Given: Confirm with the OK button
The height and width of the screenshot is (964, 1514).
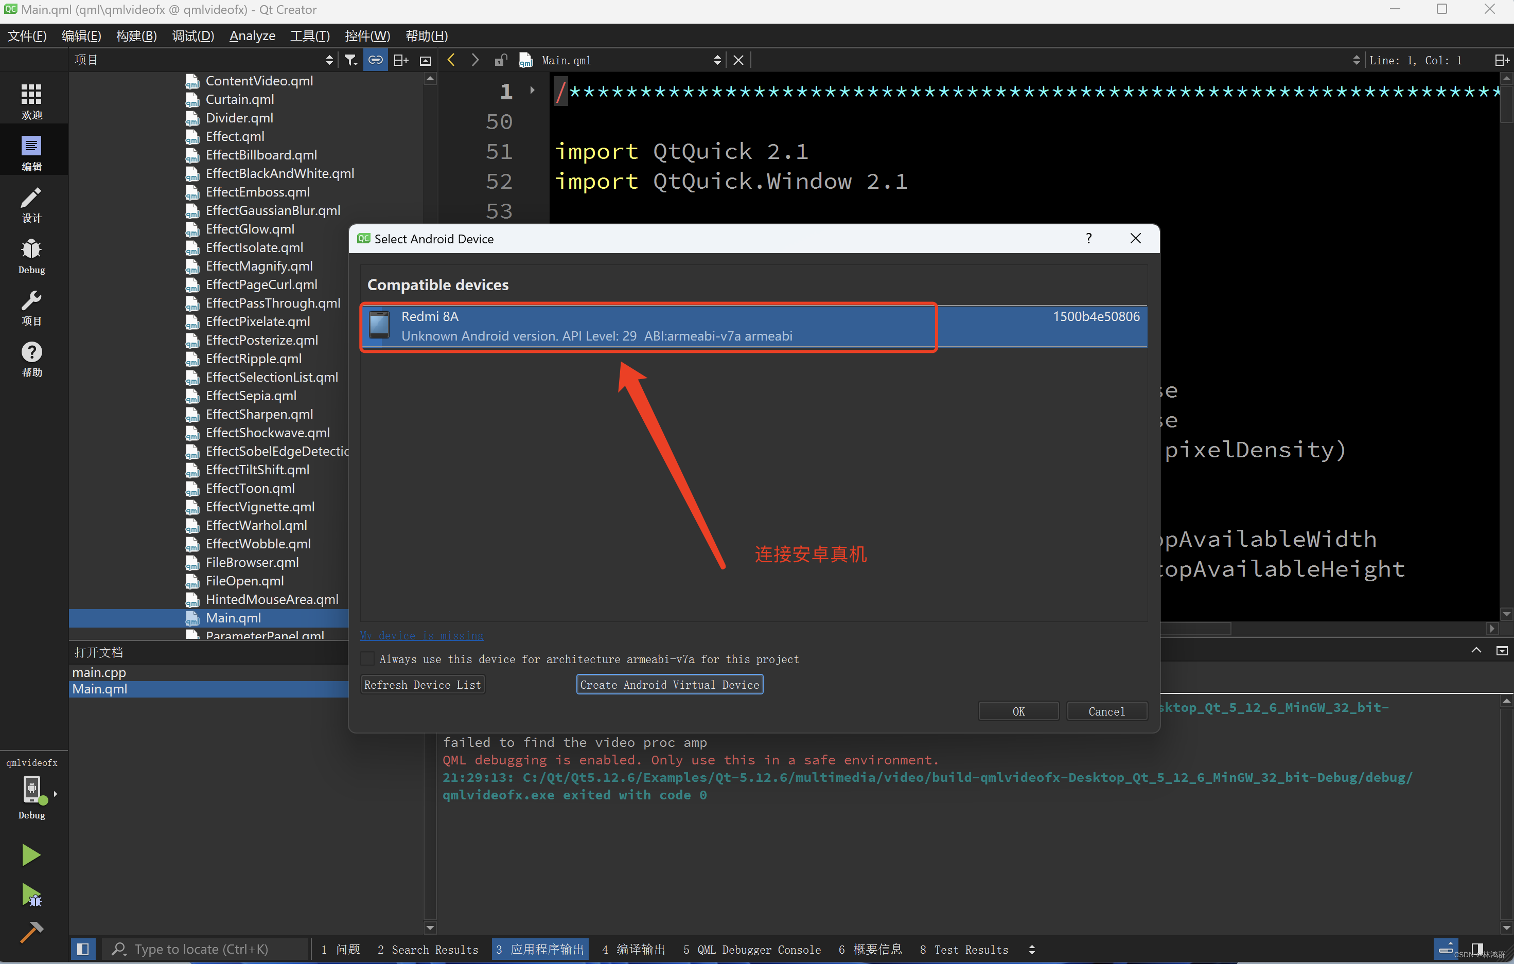Looking at the screenshot, I should pos(1018,711).
